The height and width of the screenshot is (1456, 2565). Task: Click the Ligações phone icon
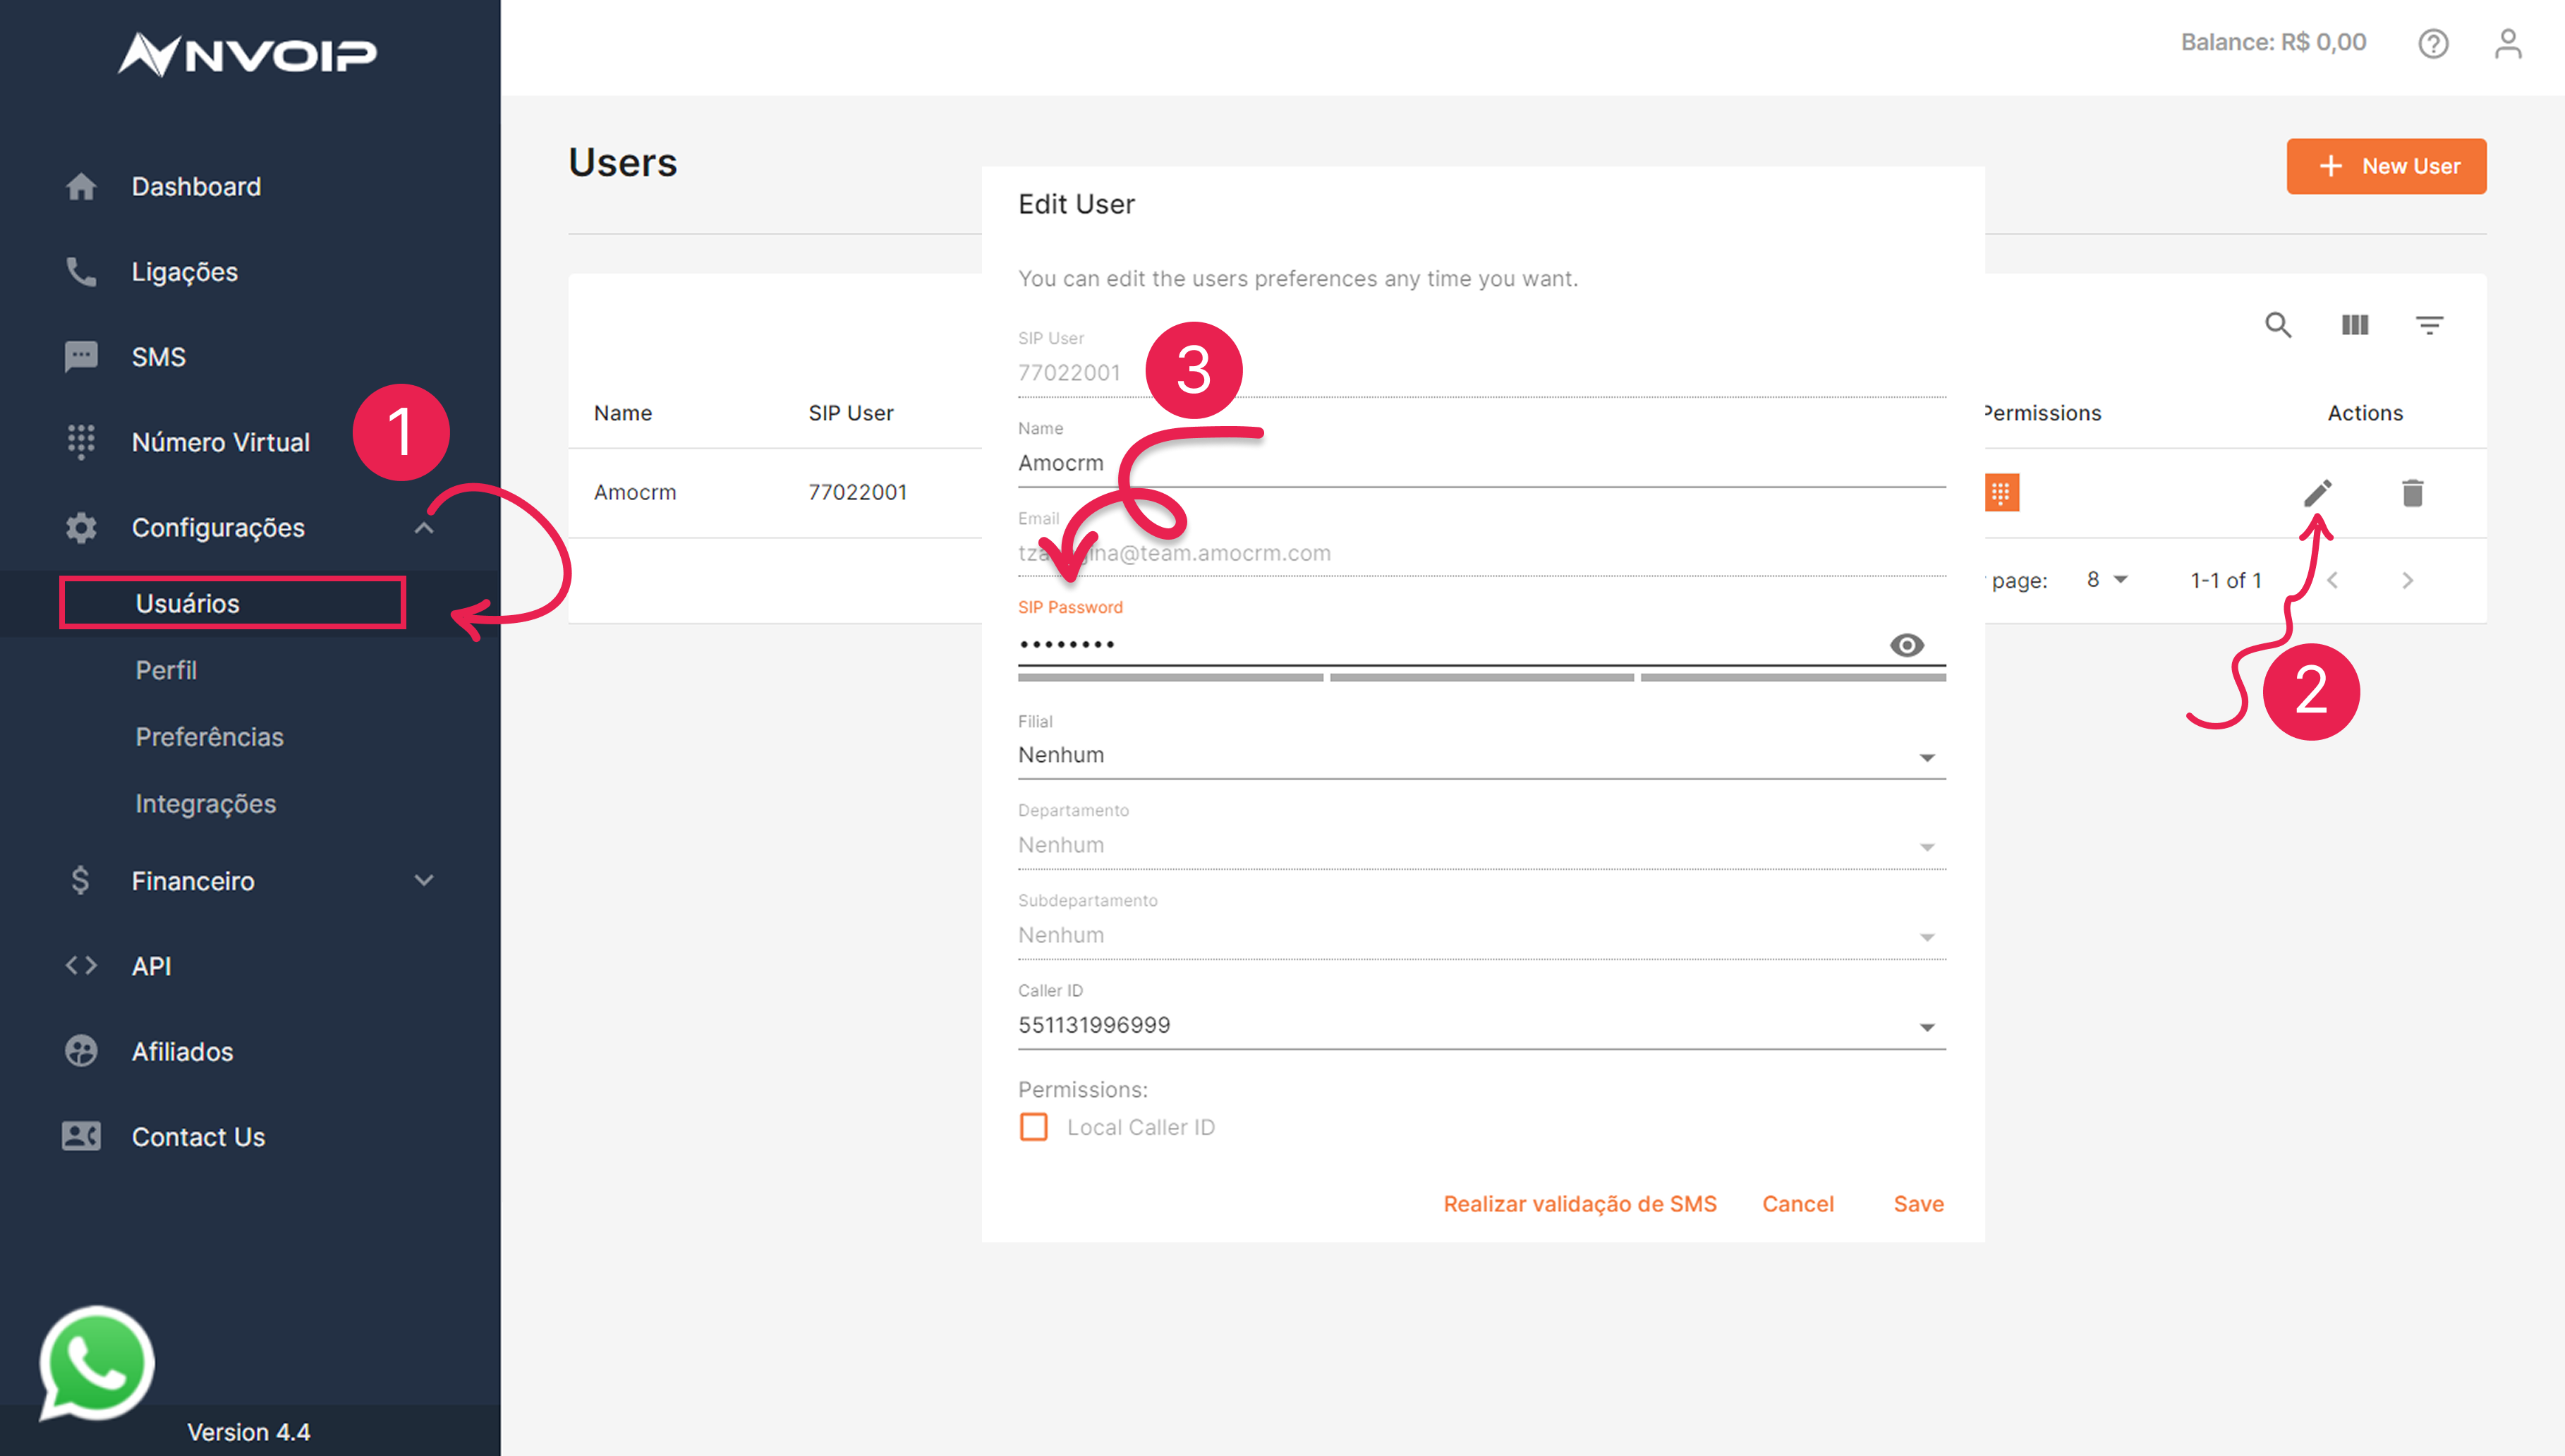click(x=81, y=272)
